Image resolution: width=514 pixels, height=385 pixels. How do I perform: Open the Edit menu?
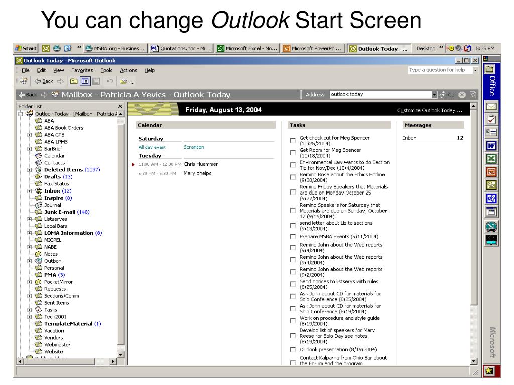[x=41, y=70]
